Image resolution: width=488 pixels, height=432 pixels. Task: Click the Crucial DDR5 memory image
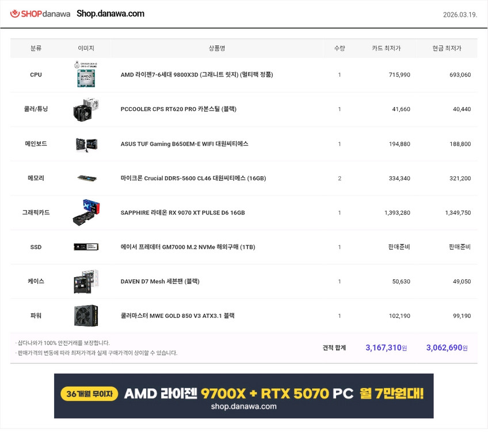click(x=86, y=178)
